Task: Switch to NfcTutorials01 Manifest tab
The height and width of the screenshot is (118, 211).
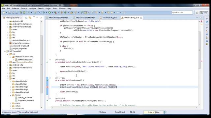Action: pos(58,18)
